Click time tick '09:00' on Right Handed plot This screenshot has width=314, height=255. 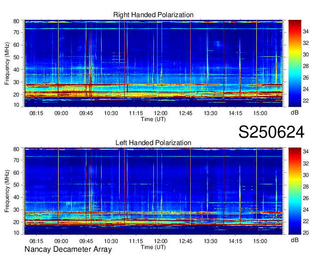[61, 113]
